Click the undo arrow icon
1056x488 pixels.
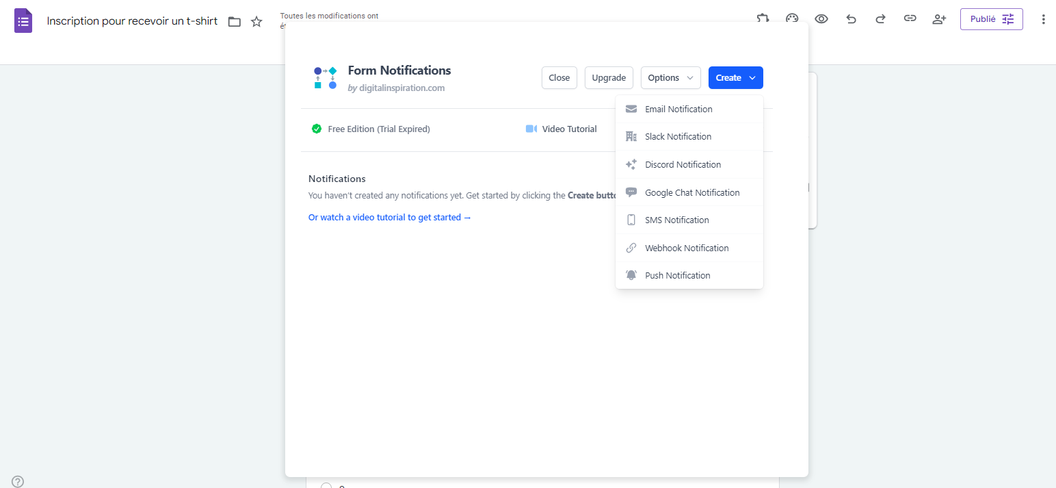tap(851, 19)
